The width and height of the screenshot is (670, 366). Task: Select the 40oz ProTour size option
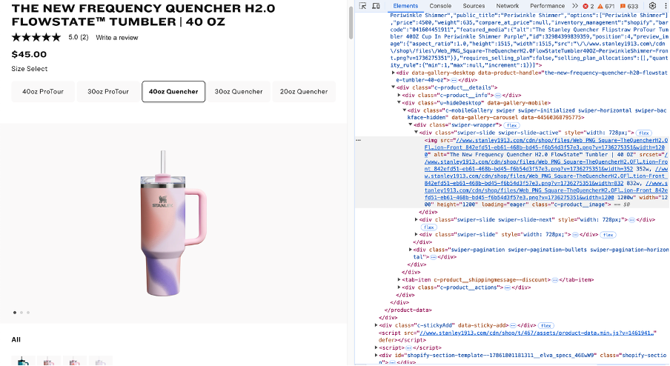(43, 91)
